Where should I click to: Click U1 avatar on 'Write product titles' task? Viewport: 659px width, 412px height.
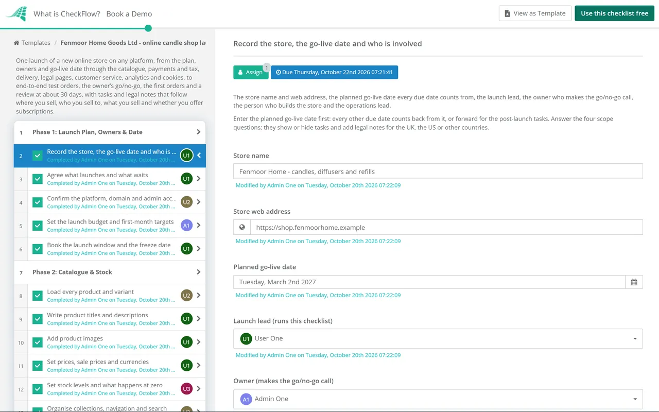186,319
